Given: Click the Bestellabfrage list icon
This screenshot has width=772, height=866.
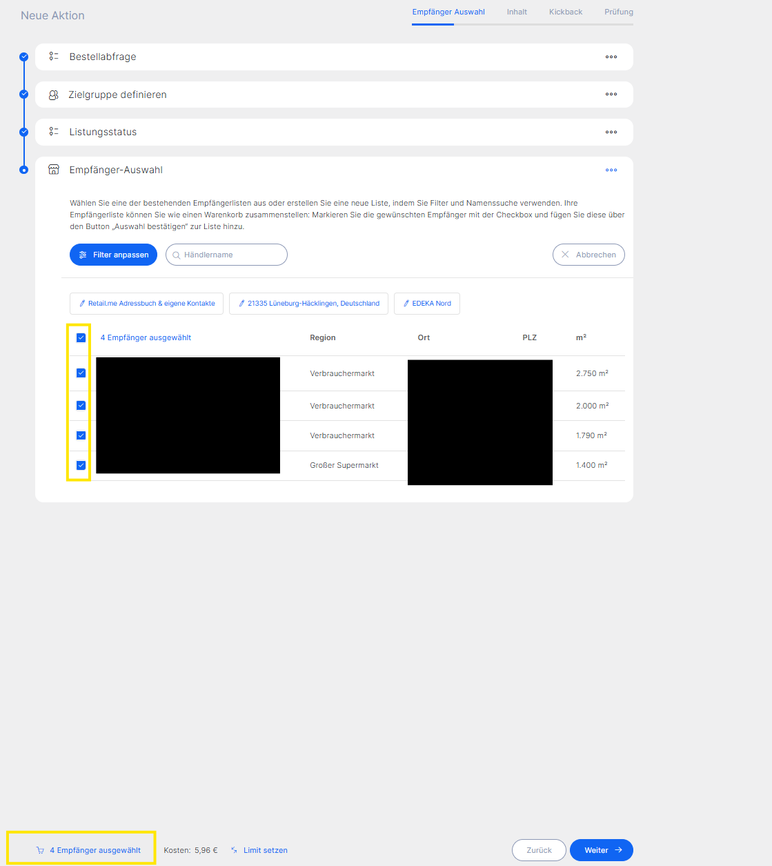Looking at the screenshot, I should [x=54, y=57].
